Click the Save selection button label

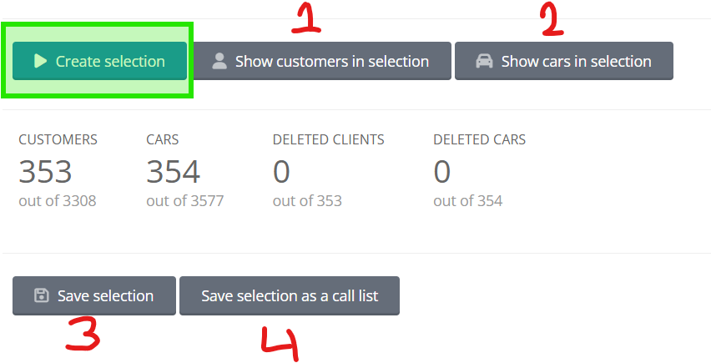click(x=105, y=296)
